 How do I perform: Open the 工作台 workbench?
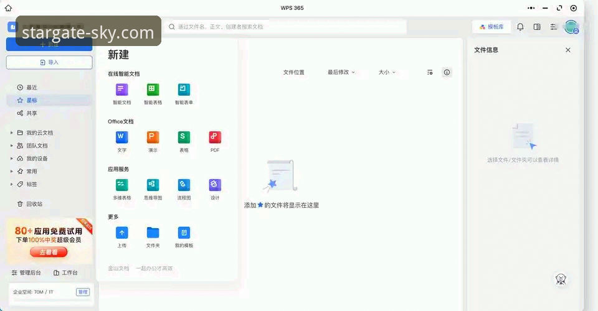click(65, 272)
